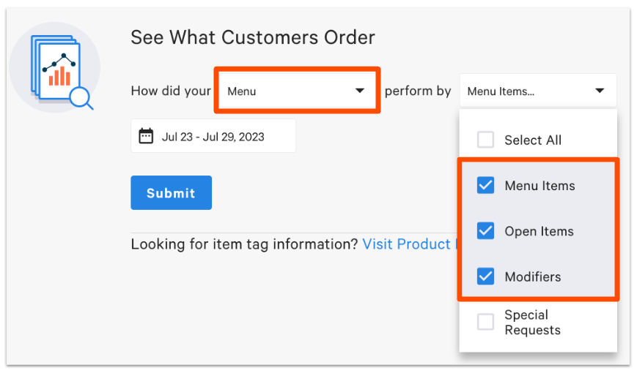Click the calendar icon beside the date range
Viewport: 637px width, 373px height.
tap(146, 136)
